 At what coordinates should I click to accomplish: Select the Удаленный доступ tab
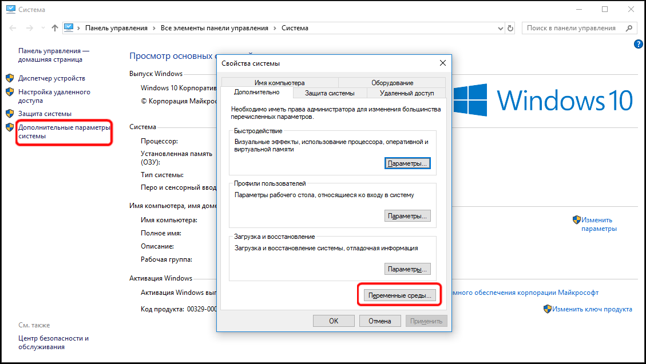coord(407,93)
